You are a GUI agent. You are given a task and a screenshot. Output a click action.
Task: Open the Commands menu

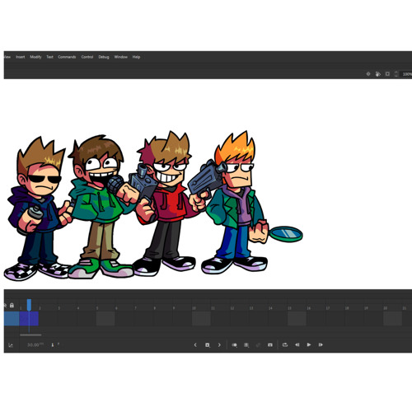(67, 57)
